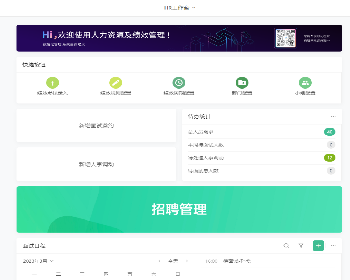Open the interview schedule filter funnel icon
Screen dimensions: 350x280
pos(301,246)
